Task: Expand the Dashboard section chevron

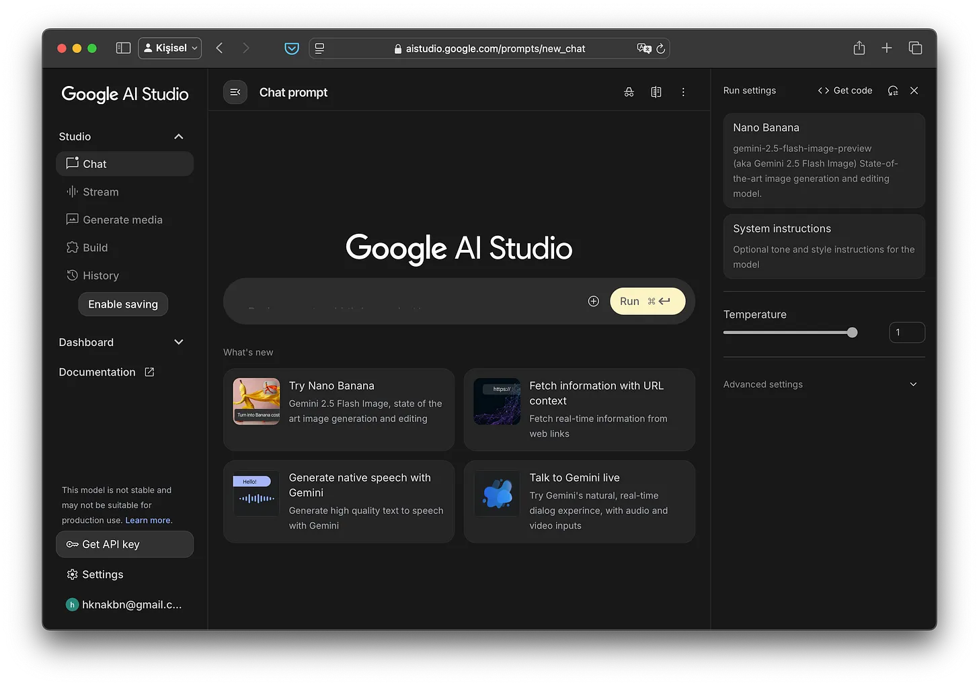Action: coord(179,342)
